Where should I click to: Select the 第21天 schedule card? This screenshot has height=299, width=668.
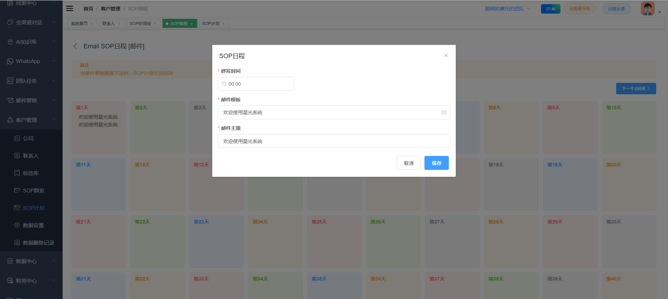(98, 242)
